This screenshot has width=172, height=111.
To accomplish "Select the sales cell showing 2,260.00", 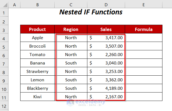I will 106,55.
